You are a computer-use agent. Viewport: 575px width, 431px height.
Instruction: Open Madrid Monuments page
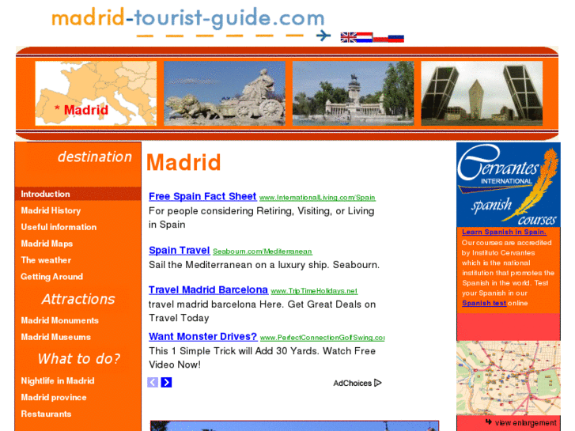60,320
